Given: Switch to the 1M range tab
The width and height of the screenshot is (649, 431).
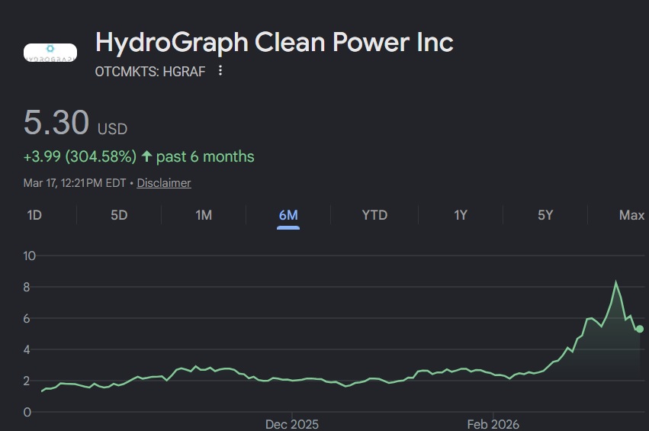Looking at the screenshot, I should tap(204, 215).
